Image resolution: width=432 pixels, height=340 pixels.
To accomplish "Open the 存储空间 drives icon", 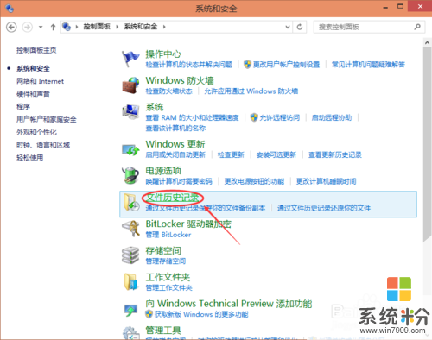I will click(x=130, y=255).
